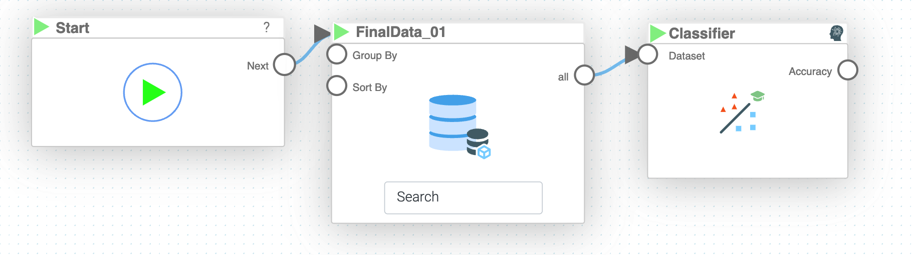Toggle the Group By input port

pos(337,54)
